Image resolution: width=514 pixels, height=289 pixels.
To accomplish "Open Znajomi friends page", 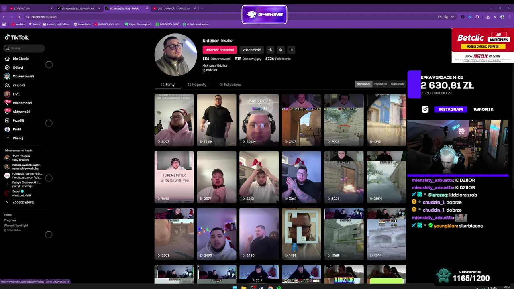I will point(18,85).
